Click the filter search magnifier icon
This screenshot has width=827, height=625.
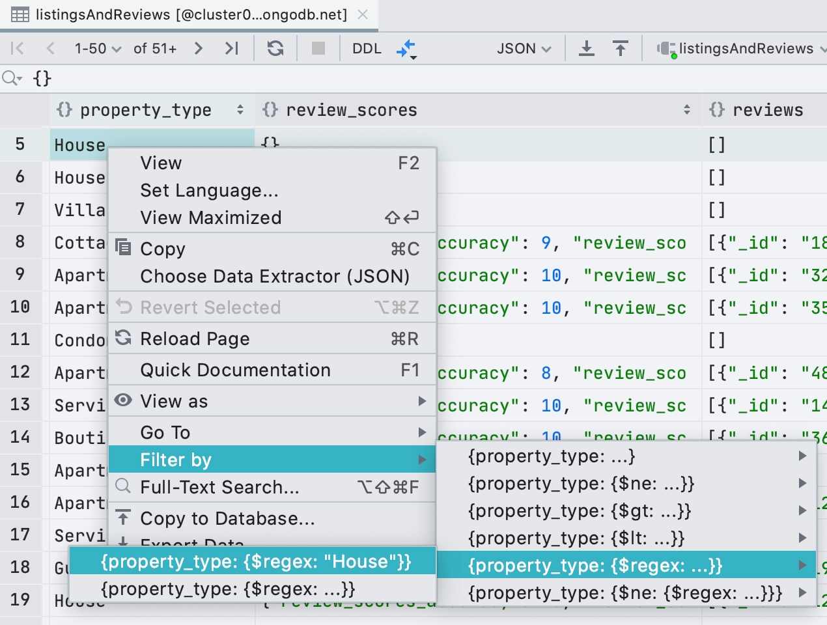click(x=12, y=79)
